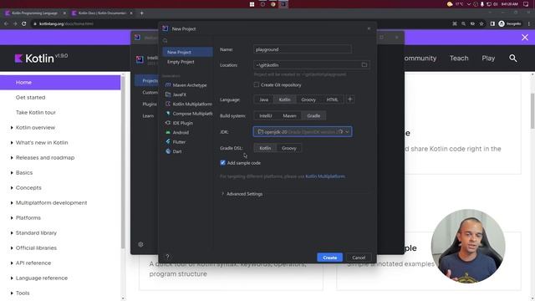
Task: Choose the IDE Plugin generator
Action: (179, 123)
